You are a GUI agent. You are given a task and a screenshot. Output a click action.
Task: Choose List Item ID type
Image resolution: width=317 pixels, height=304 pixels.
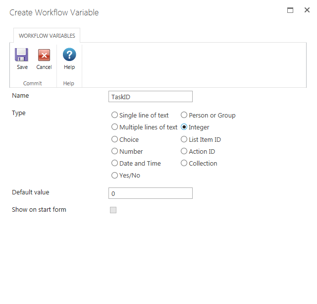click(x=184, y=139)
